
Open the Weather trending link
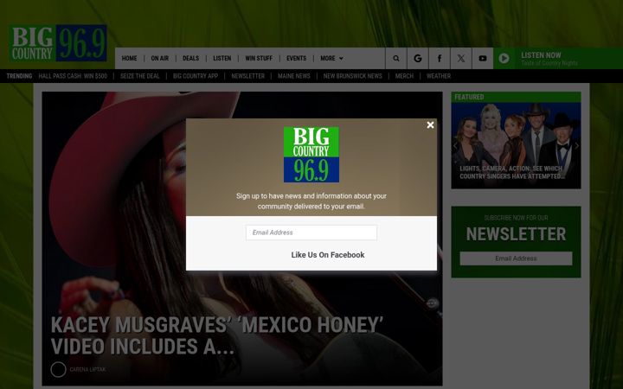click(x=439, y=76)
